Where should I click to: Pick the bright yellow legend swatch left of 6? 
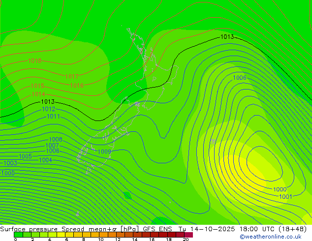tap(61, 235)
